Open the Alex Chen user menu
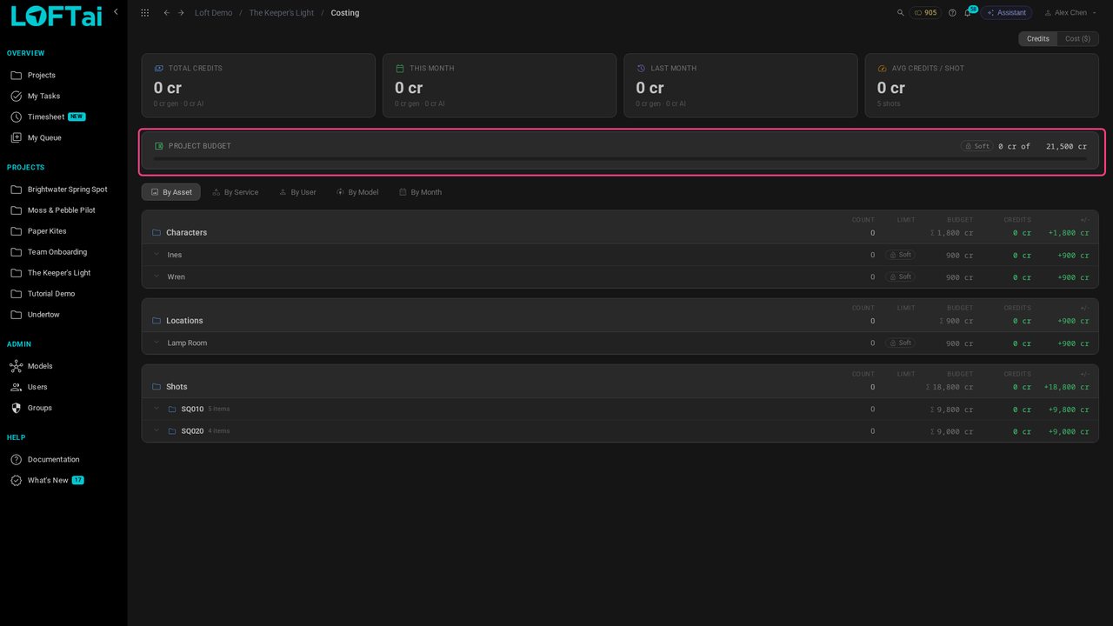This screenshot has height=626, width=1113. pos(1070,13)
